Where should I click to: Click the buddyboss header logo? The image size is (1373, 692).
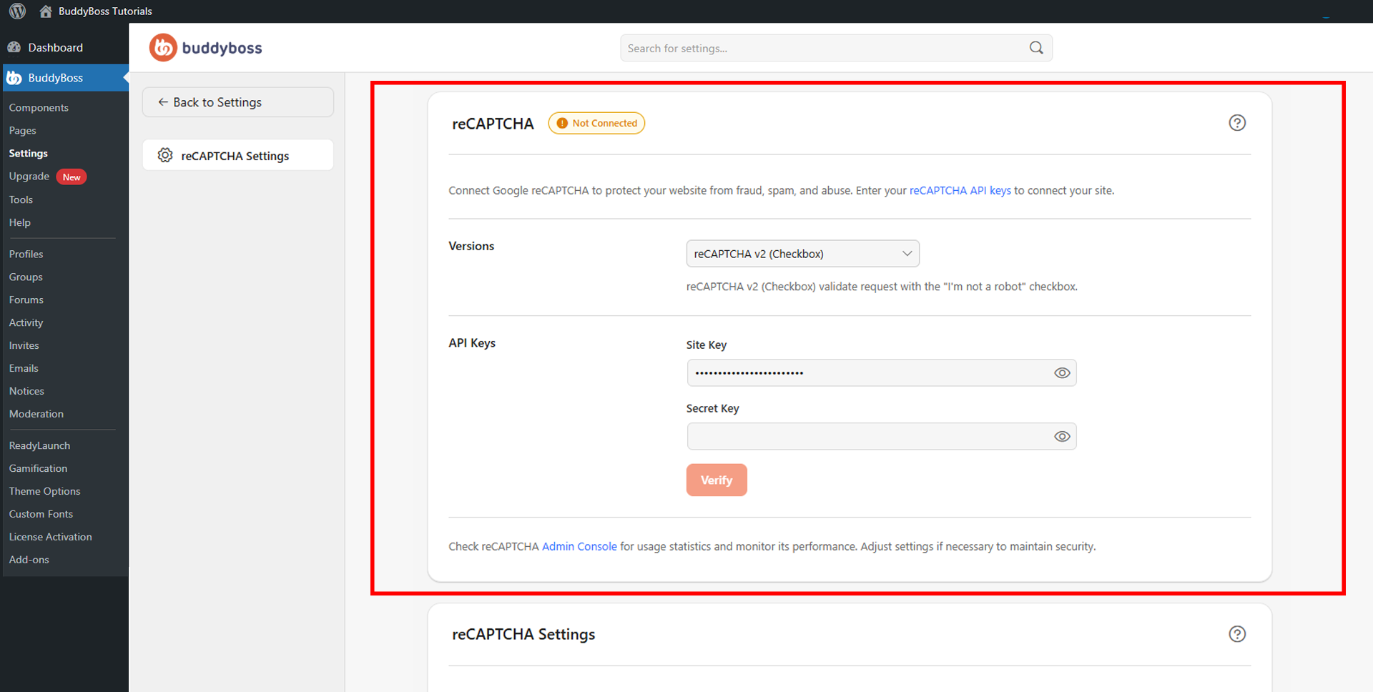tap(206, 48)
